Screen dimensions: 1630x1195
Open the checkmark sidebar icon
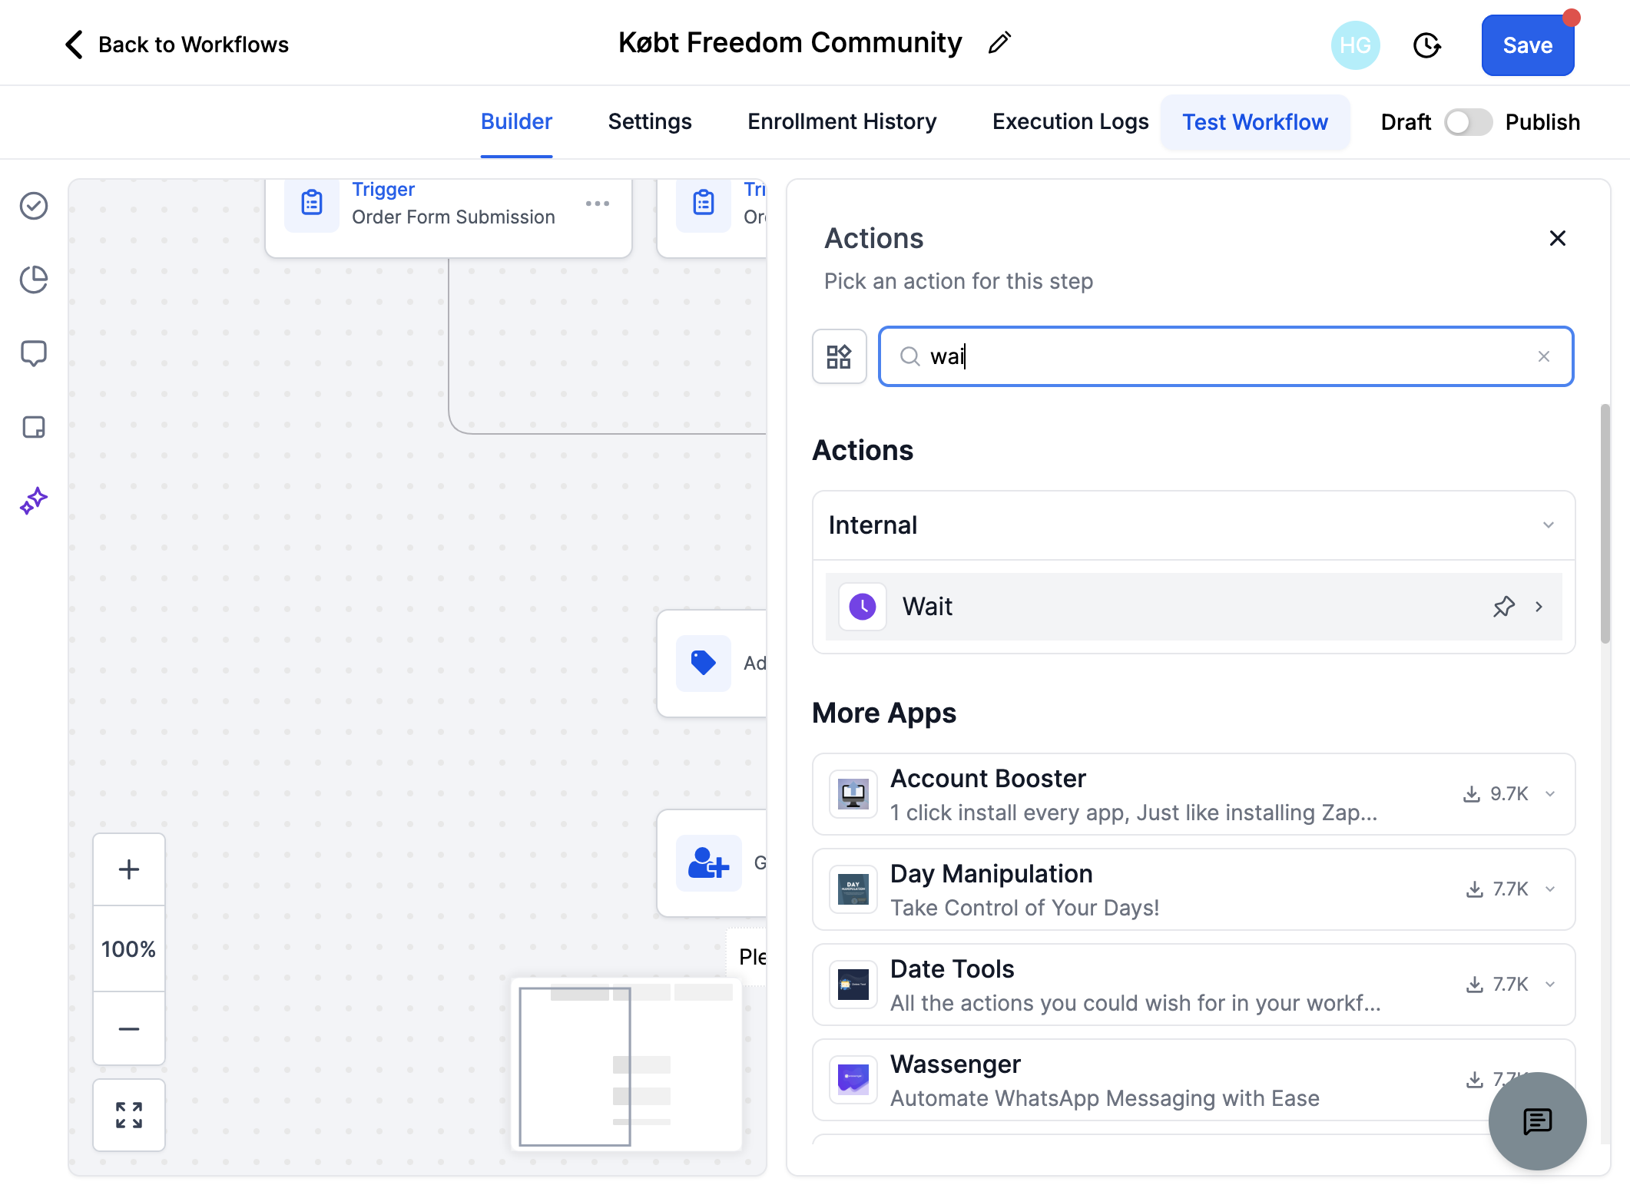pyautogui.click(x=34, y=206)
